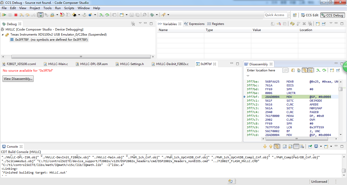
Task: Open dropdown arrow beside the New icon
Action: (x=126, y=15)
